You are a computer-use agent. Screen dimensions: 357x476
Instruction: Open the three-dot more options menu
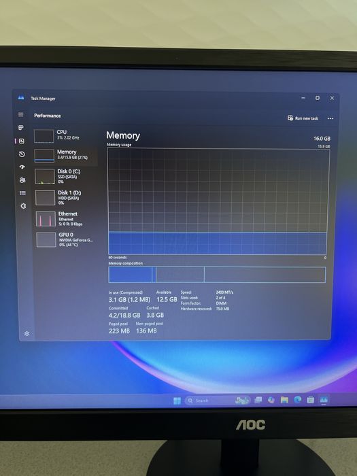(x=330, y=118)
